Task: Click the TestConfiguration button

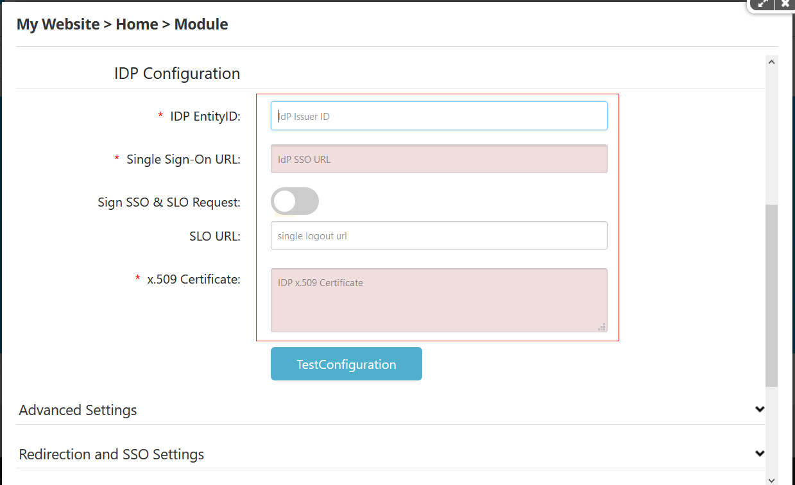Action: pyautogui.click(x=346, y=364)
